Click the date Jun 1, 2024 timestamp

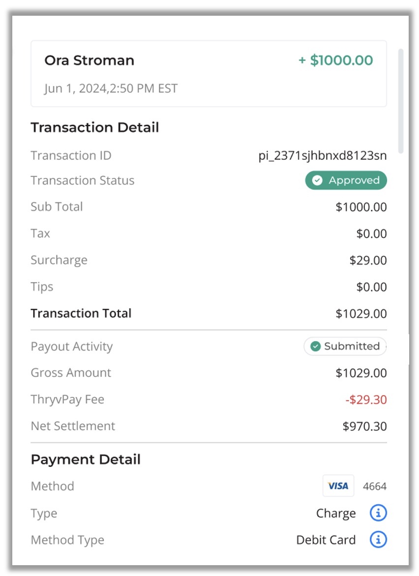111,88
